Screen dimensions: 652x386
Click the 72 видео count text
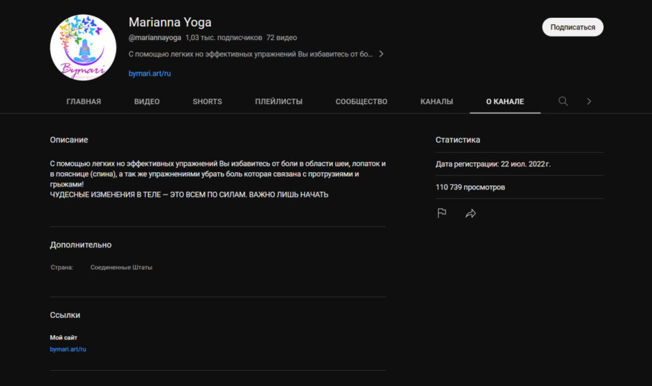pyautogui.click(x=281, y=38)
